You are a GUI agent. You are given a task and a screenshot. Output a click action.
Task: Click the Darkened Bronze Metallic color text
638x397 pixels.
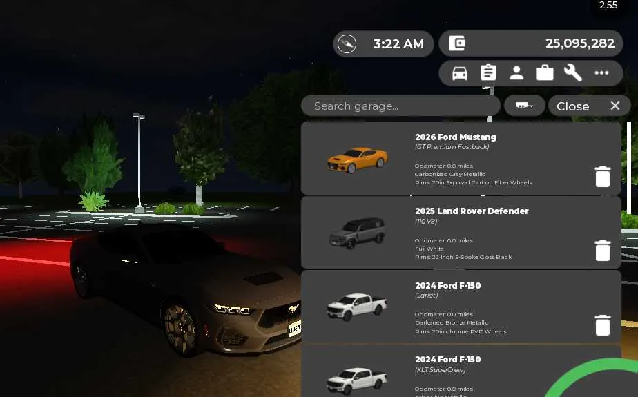pos(452,322)
